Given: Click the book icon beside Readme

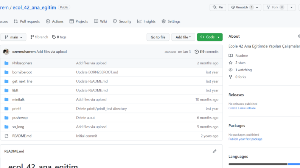Looking at the screenshot, I should 230,56.
